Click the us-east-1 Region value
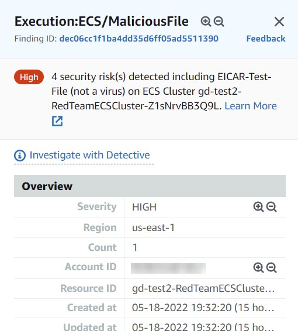298x331 pixels. (153, 227)
